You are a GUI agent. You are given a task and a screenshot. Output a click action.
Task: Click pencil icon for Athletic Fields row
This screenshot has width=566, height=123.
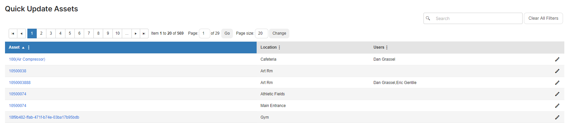coord(557,94)
